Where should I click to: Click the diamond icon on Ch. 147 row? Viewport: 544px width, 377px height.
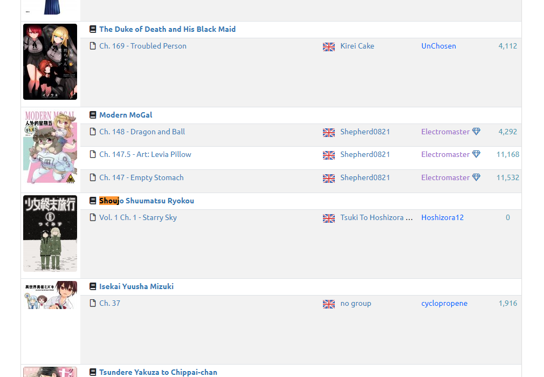click(476, 177)
